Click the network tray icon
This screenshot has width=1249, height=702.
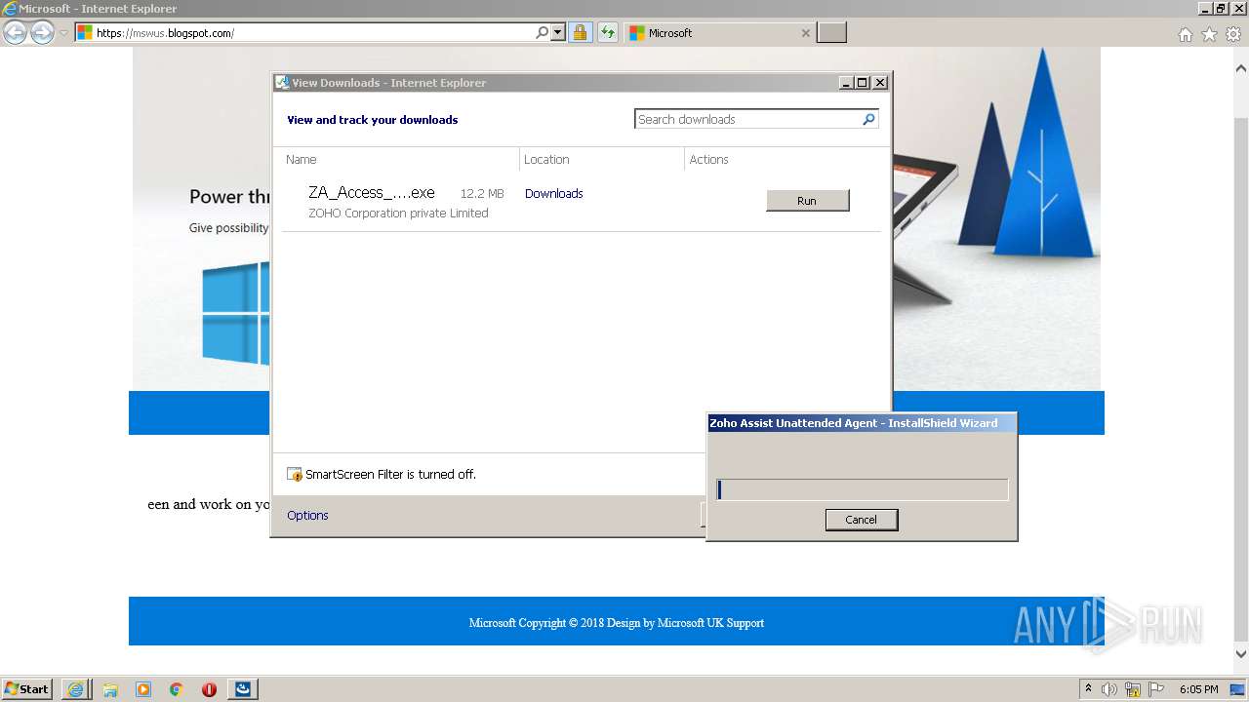tap(1133, 689)
